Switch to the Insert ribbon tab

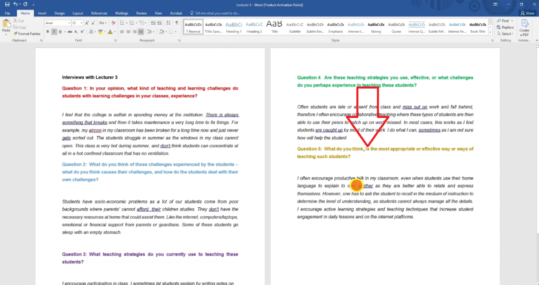click(42, 13)
